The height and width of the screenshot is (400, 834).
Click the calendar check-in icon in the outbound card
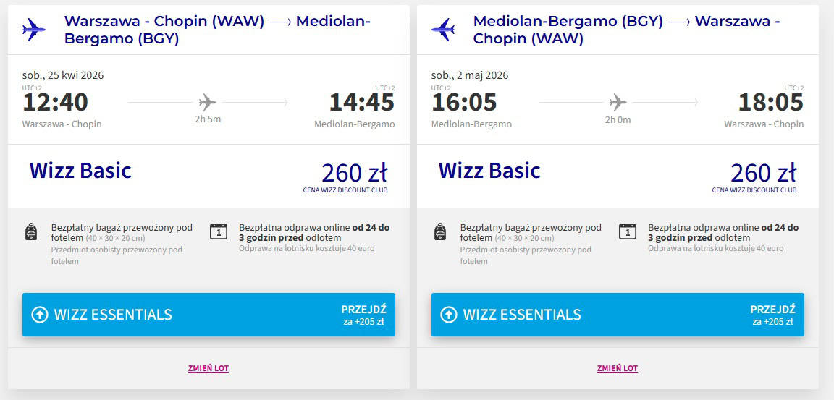pos(218,231)
